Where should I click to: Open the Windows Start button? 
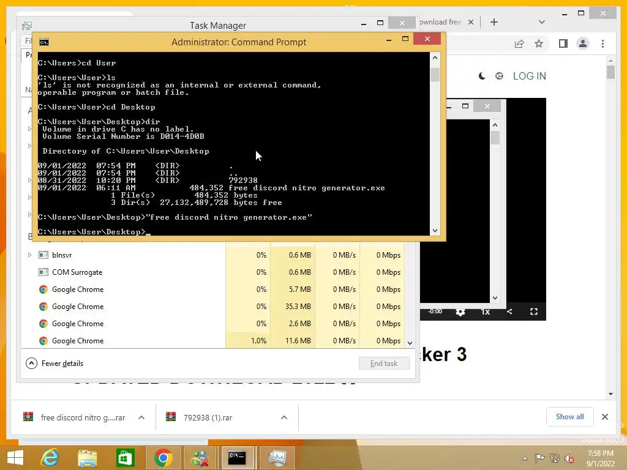pyautogui.click(x=15, y=458)
